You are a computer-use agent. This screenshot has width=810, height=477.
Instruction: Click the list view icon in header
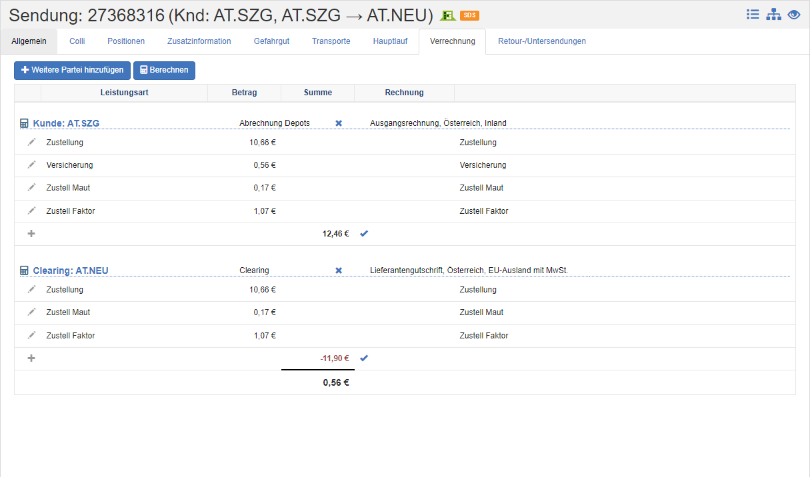753,15
